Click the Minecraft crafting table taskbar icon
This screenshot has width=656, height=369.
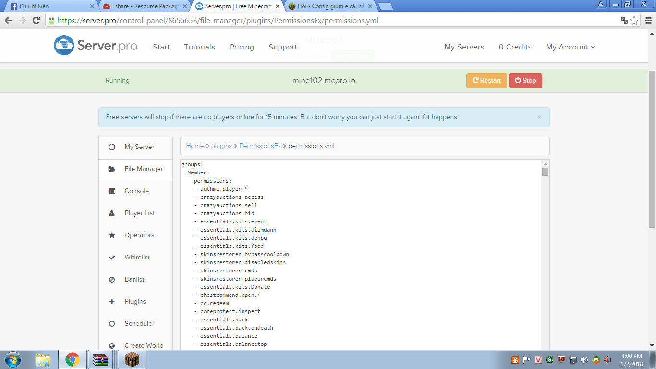[132, 359]
